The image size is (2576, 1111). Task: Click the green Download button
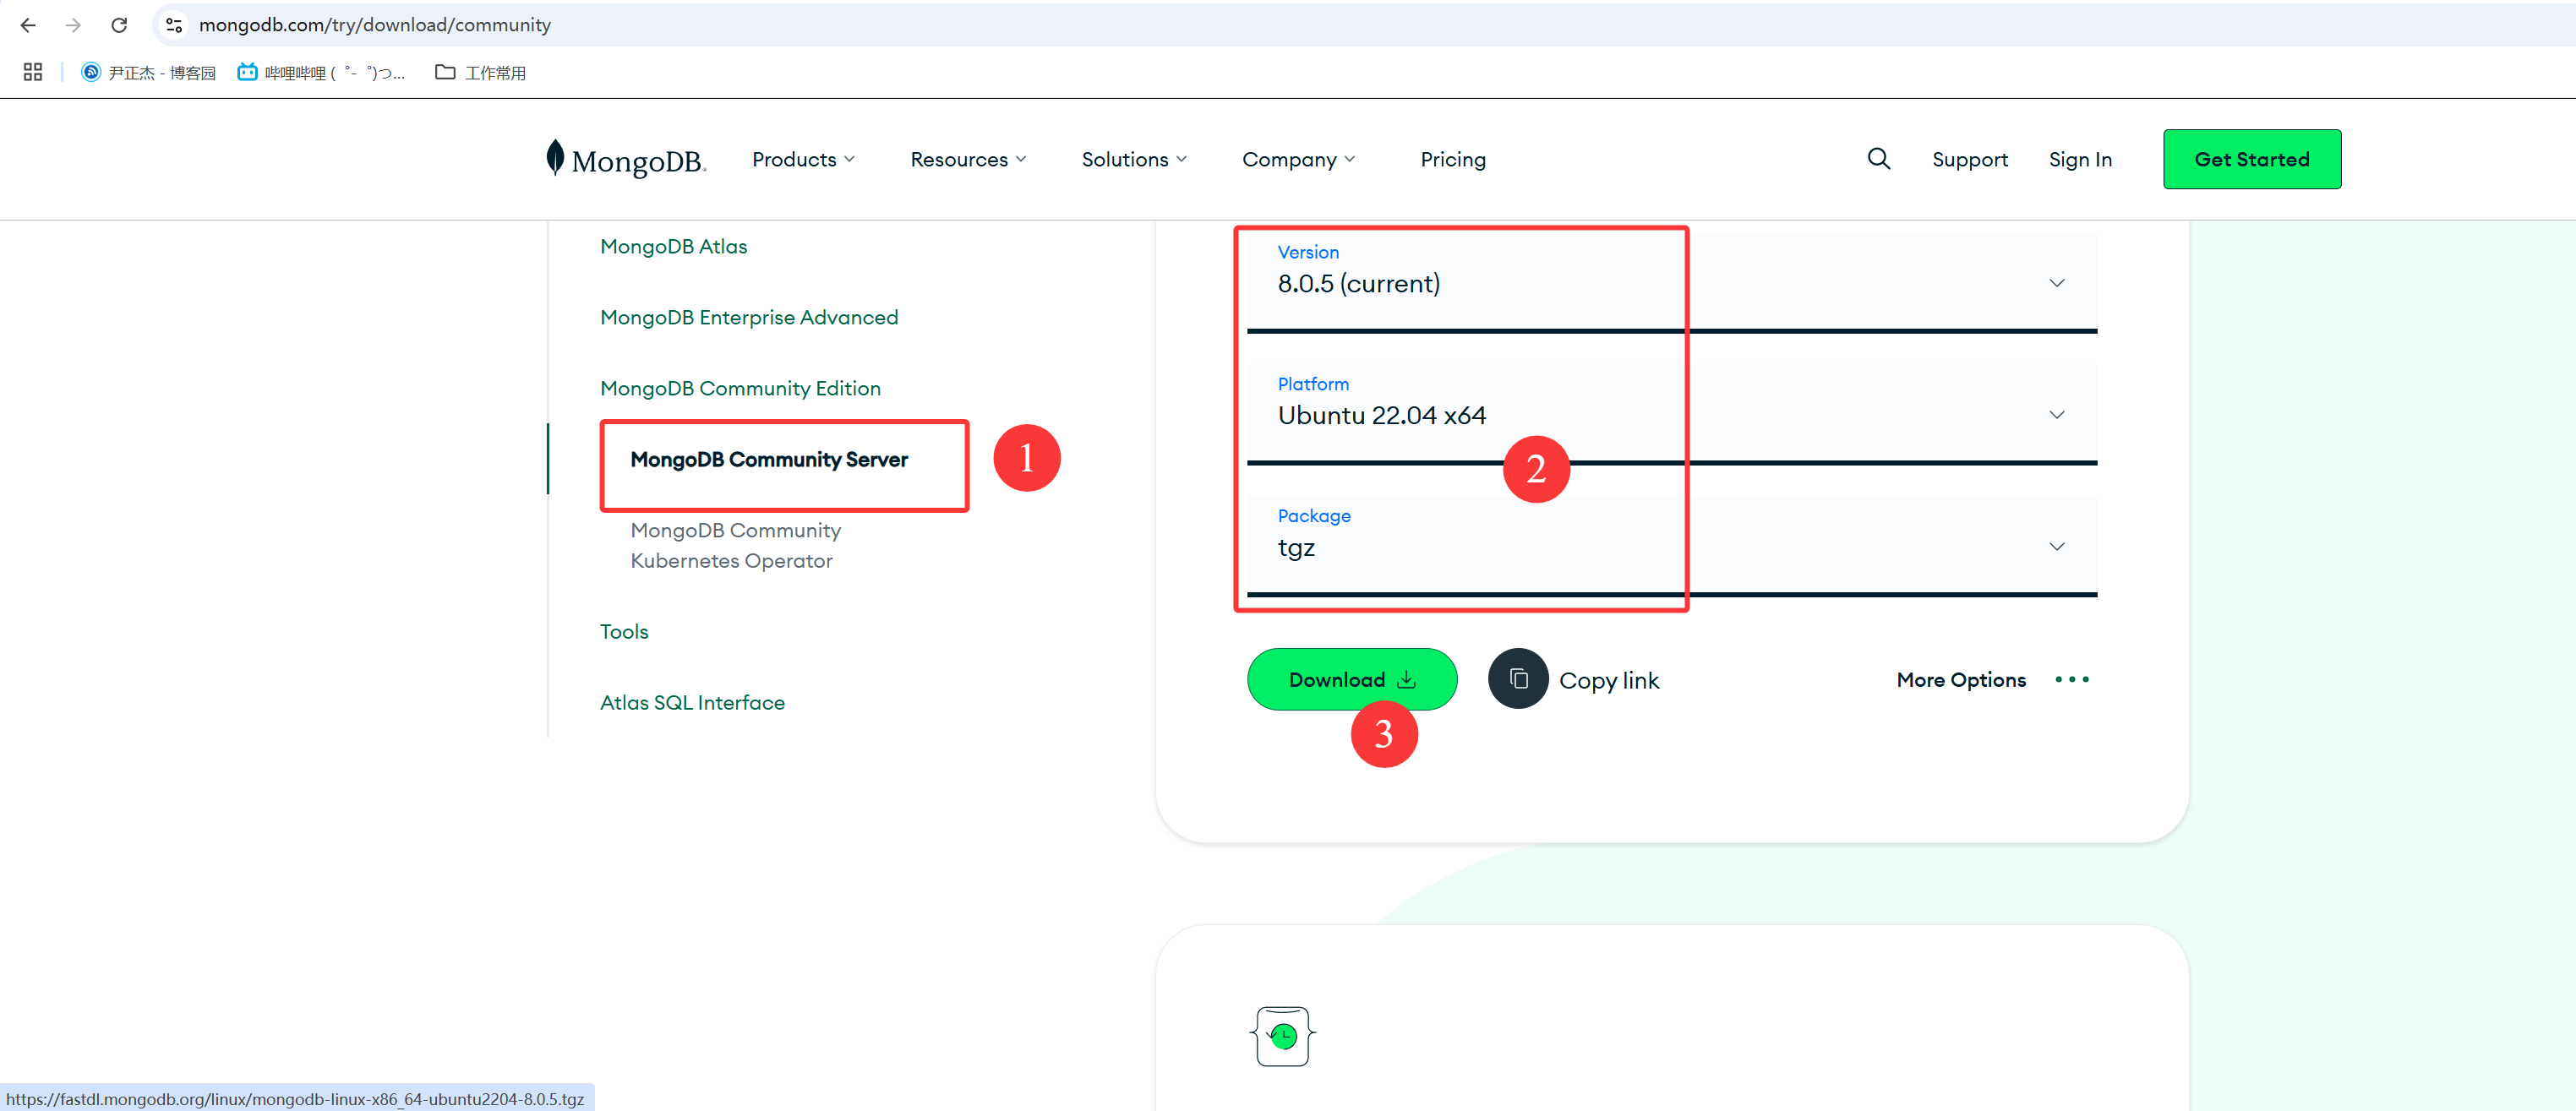1351,679
